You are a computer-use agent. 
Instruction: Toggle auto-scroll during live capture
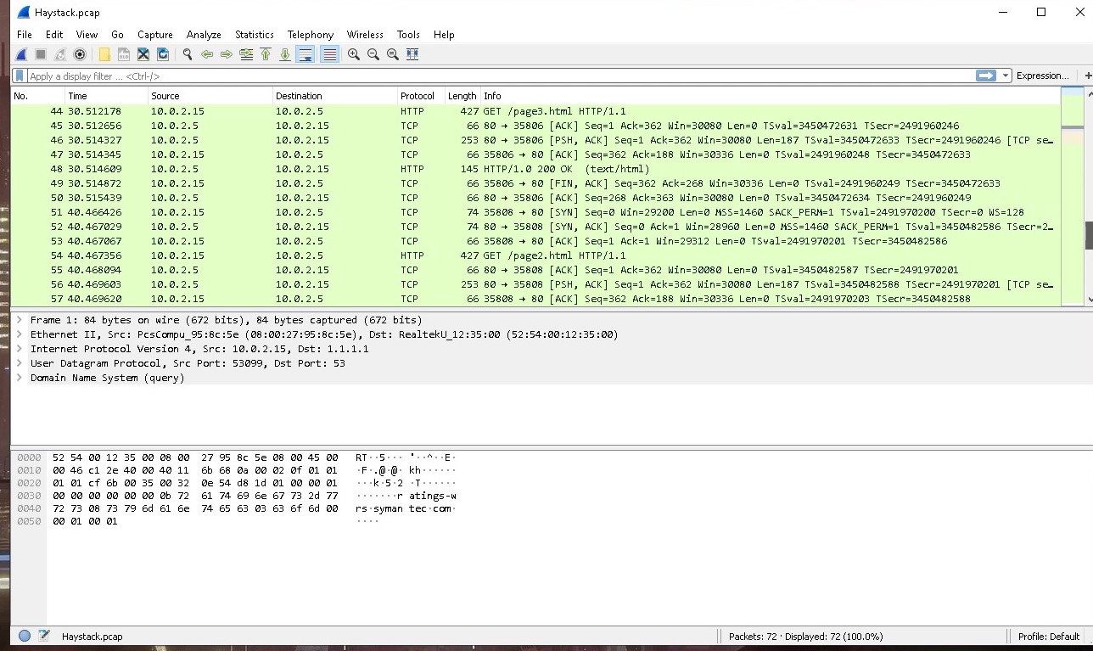[x=305, y=54]
